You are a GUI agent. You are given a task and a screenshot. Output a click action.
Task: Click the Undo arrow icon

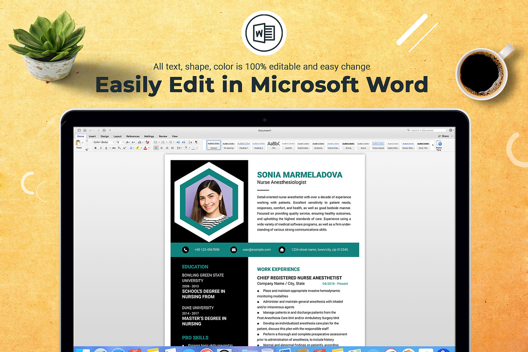click(x=90, y=130)
